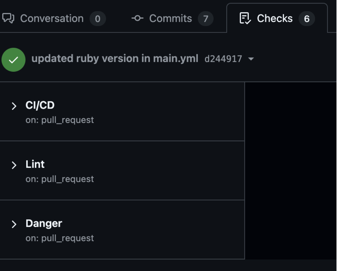
Task: Expand the CI/CD workflow chevron
Action: tap(14, 106)
